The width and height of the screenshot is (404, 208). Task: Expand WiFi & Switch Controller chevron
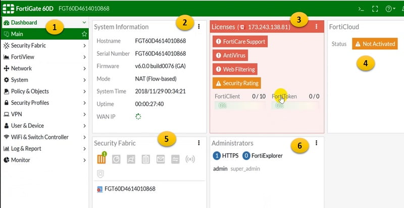tap(84, 137)
